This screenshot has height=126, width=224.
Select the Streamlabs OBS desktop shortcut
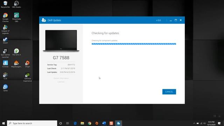click(x=16, y=17)
